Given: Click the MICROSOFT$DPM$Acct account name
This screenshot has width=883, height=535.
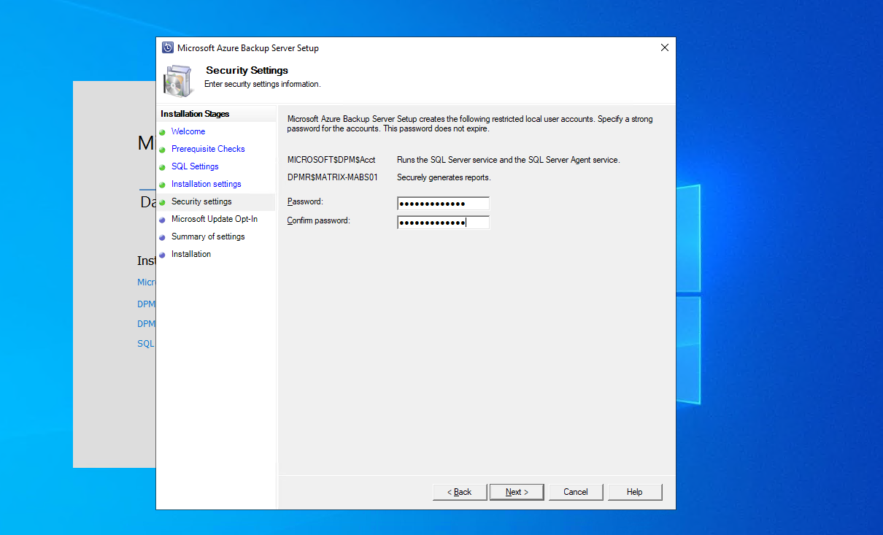Looking at the screenshot, I should pos(331,160).
